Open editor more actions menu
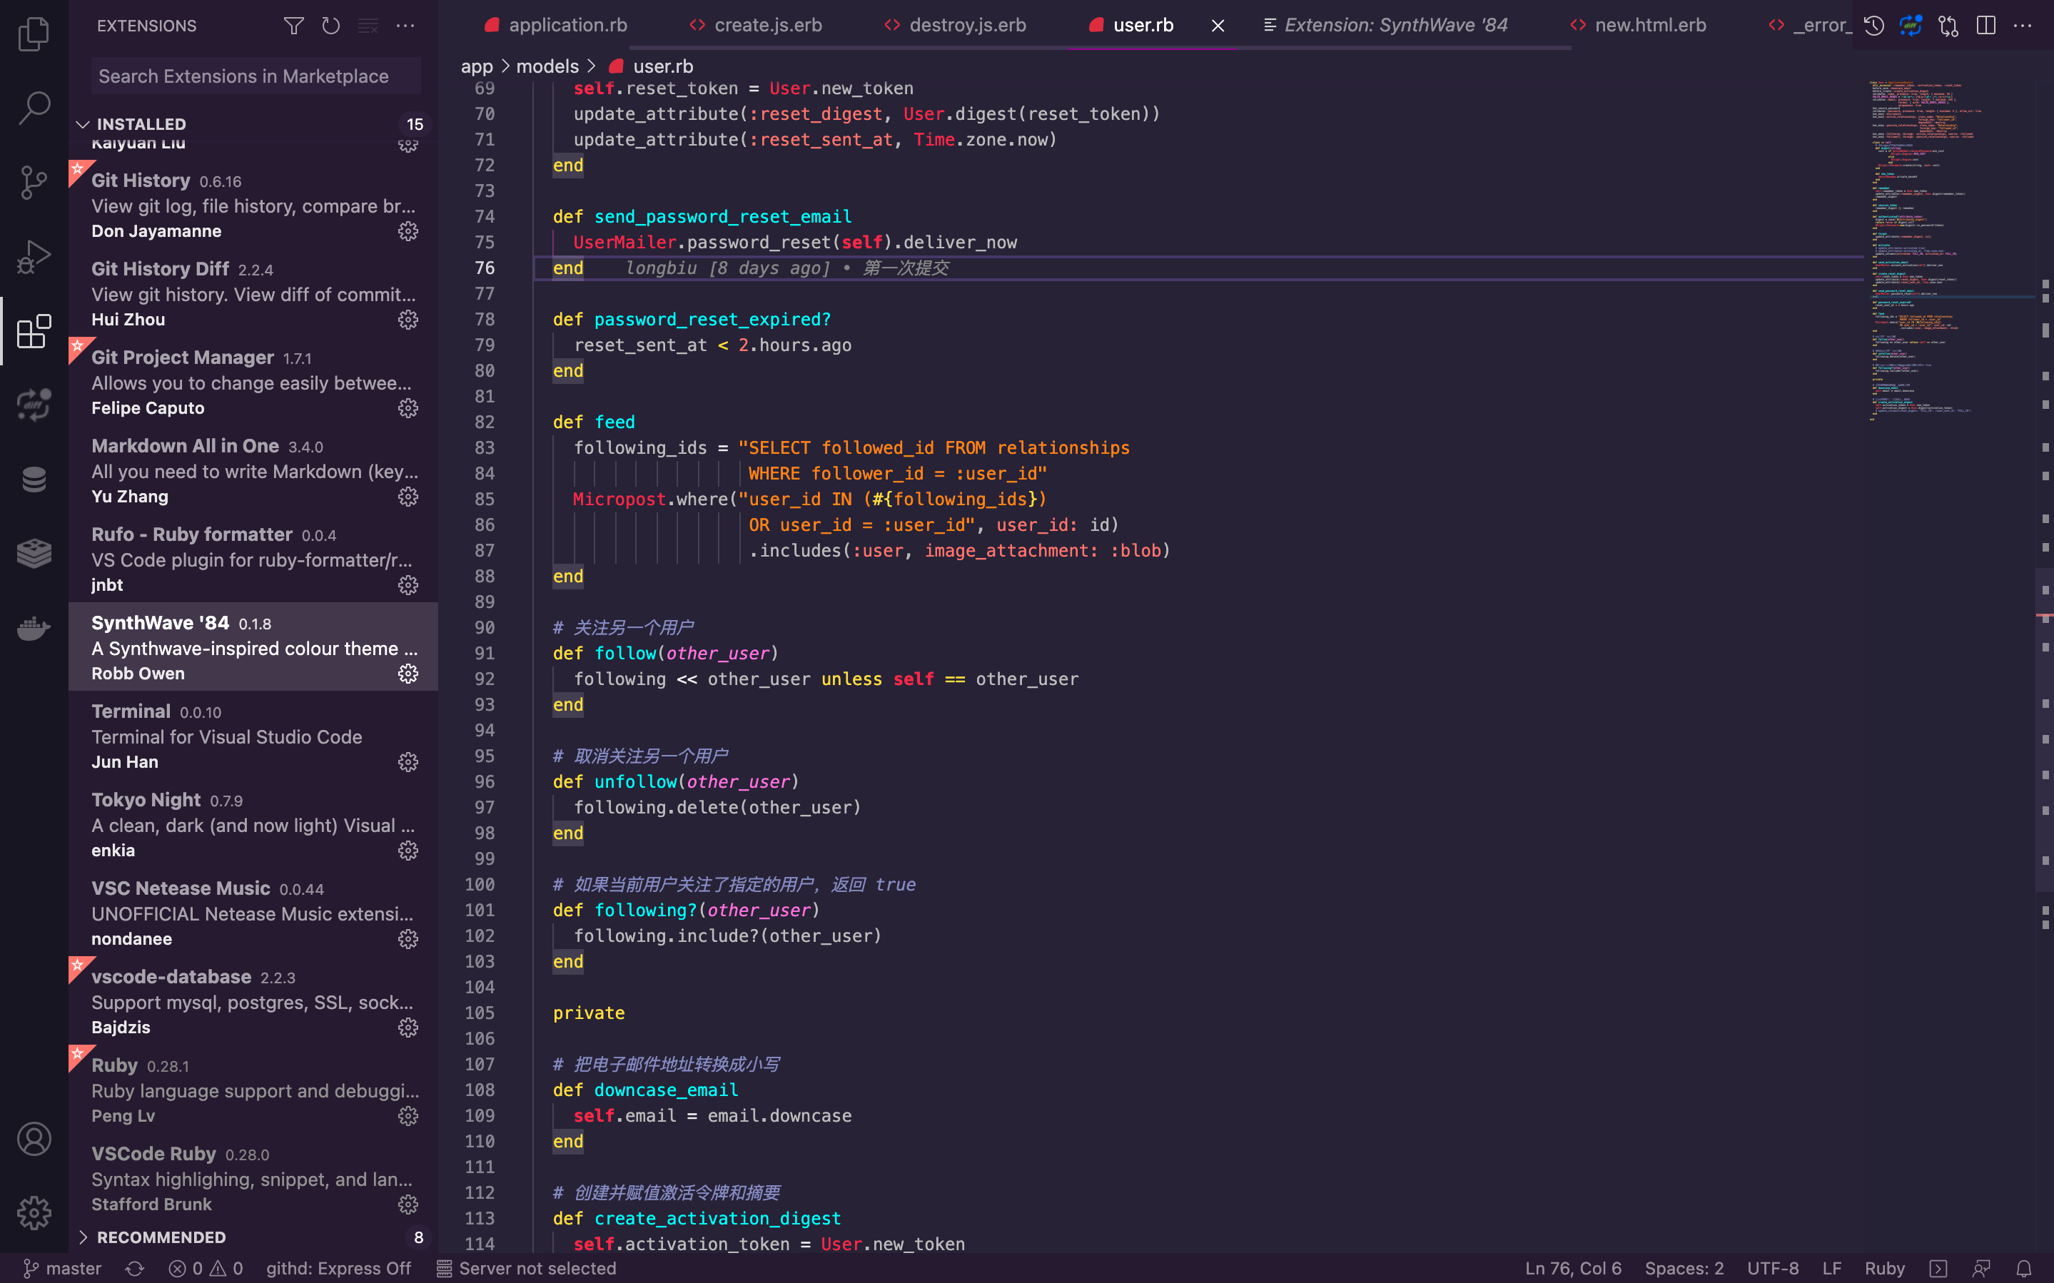 click(x=2023, y=26)
